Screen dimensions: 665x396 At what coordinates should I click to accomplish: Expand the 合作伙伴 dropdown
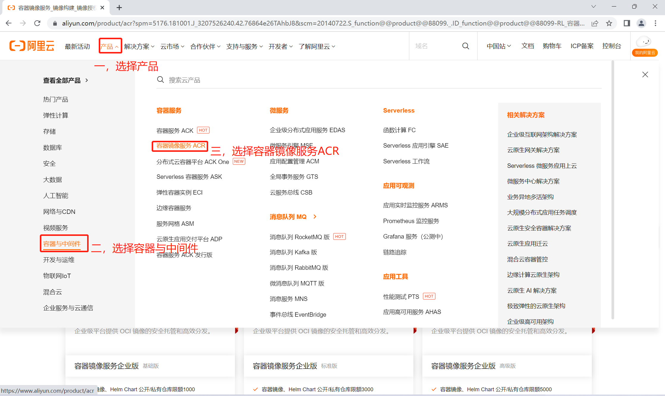pos(206,46)
